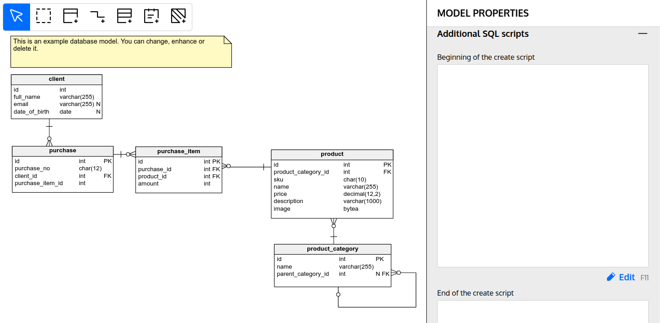
Task: Select the purchase_item table header
Action: [x=178, y=151]
